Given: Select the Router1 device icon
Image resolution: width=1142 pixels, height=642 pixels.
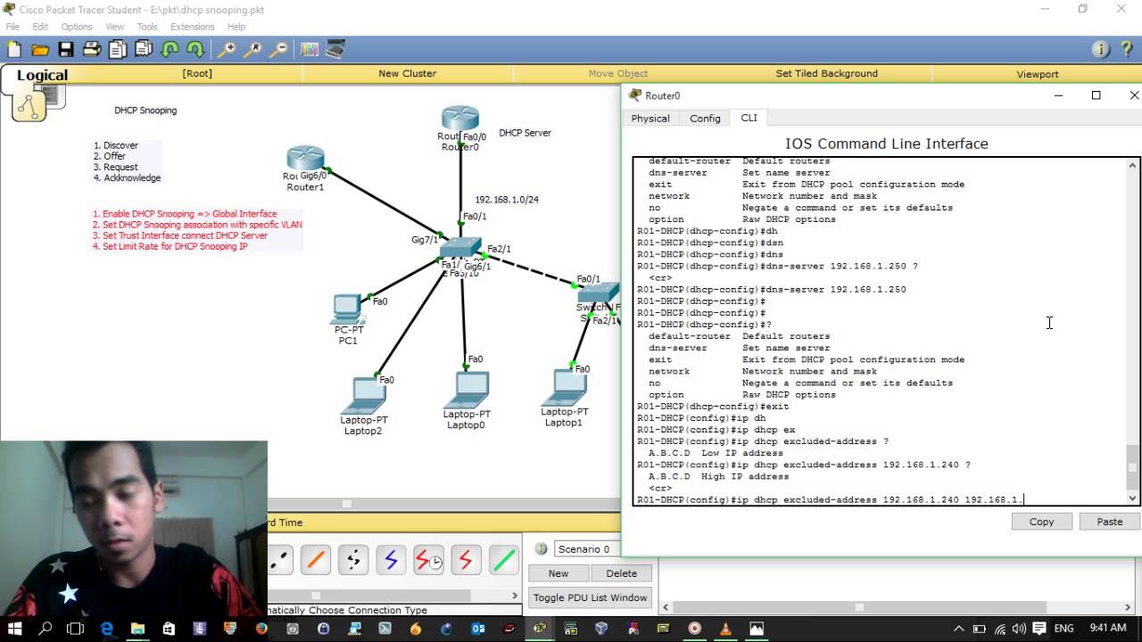Looking at the screenshot, I should [305, 159].
